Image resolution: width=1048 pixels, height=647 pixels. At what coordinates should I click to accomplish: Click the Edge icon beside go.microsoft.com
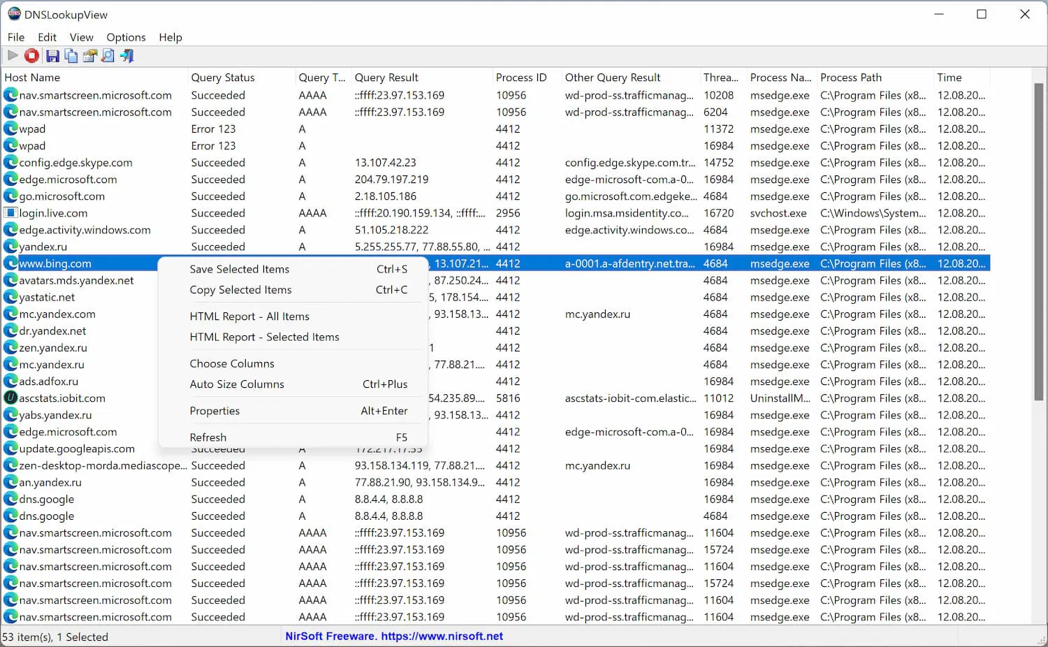point(10,196)
